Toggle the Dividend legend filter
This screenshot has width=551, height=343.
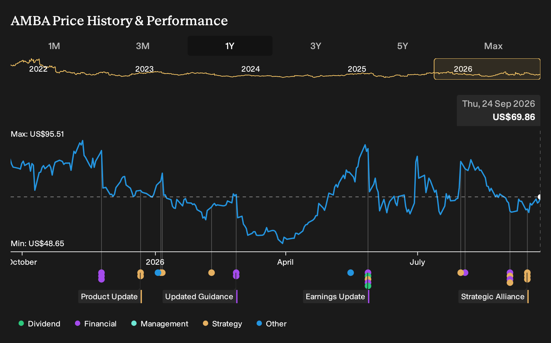[39, 324]
